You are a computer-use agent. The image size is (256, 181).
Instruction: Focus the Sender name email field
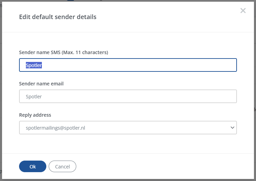point(128,96)
